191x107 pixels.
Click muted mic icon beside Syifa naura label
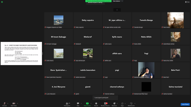104,44
